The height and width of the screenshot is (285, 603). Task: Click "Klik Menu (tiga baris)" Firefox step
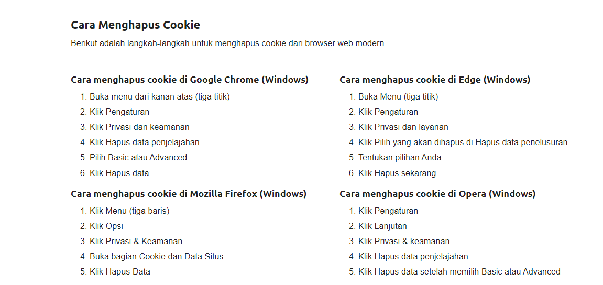pos(129,211)
